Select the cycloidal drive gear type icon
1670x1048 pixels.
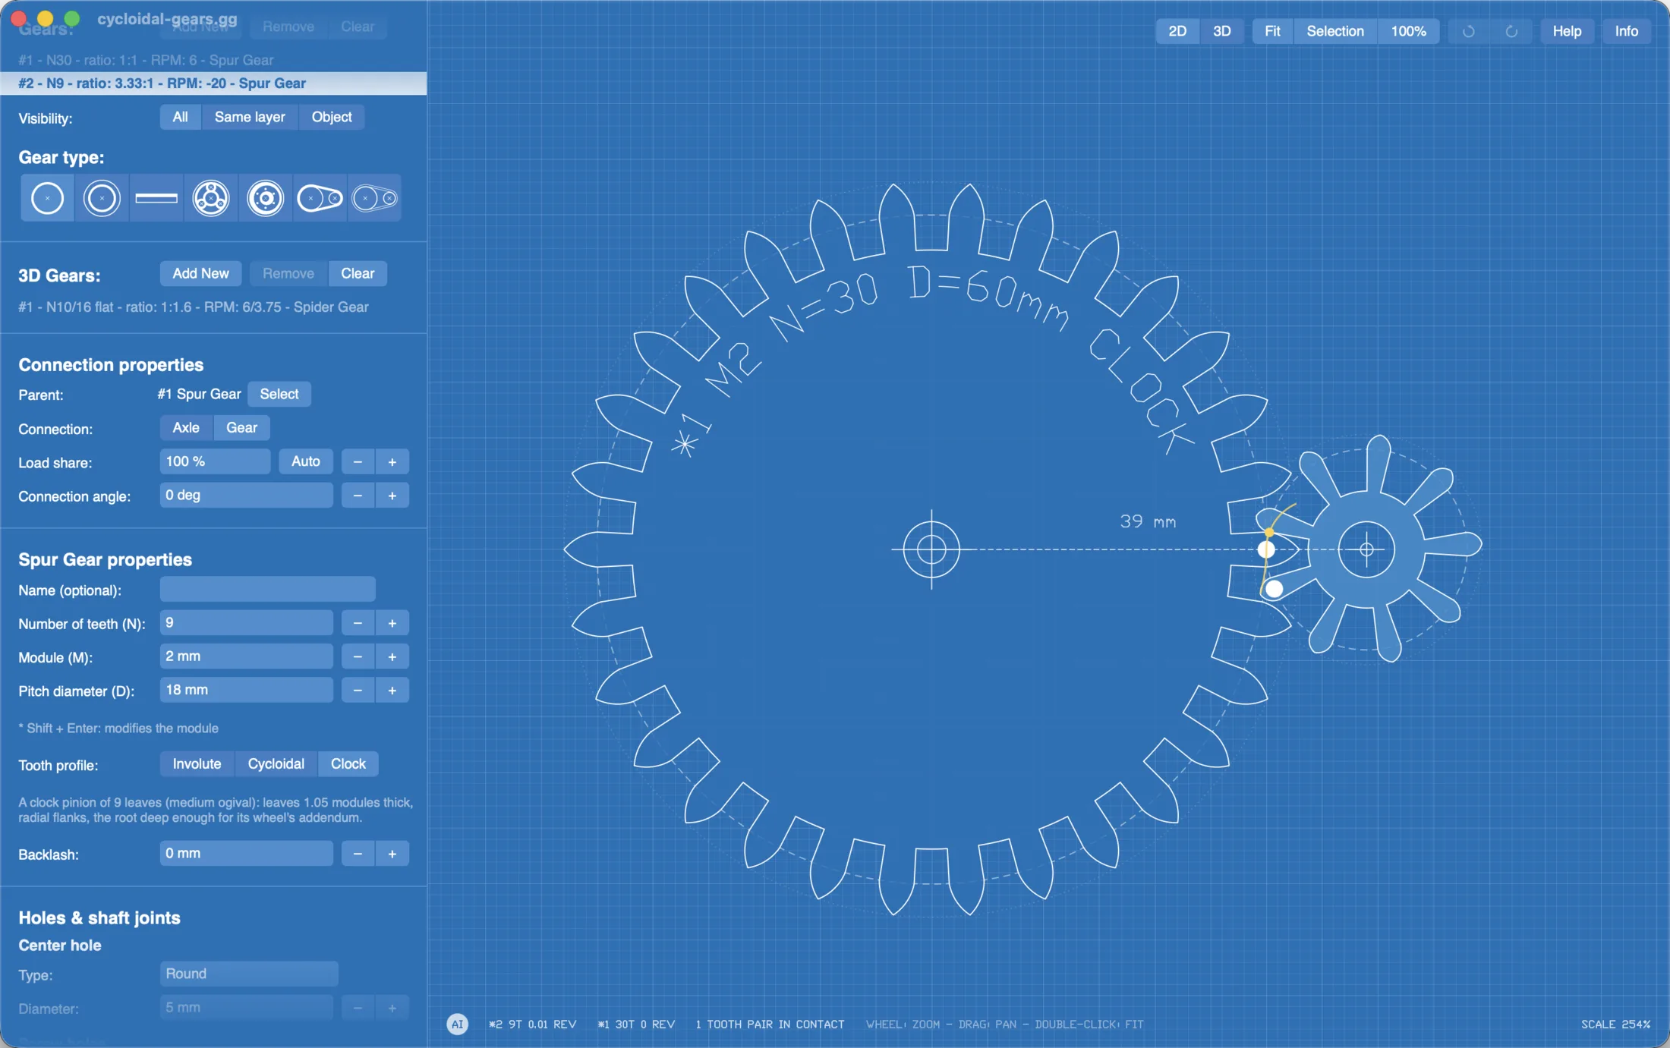(266, 198)
